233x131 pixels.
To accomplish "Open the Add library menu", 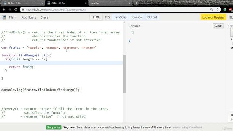I will pyautogui.click(x=29, y=17).
